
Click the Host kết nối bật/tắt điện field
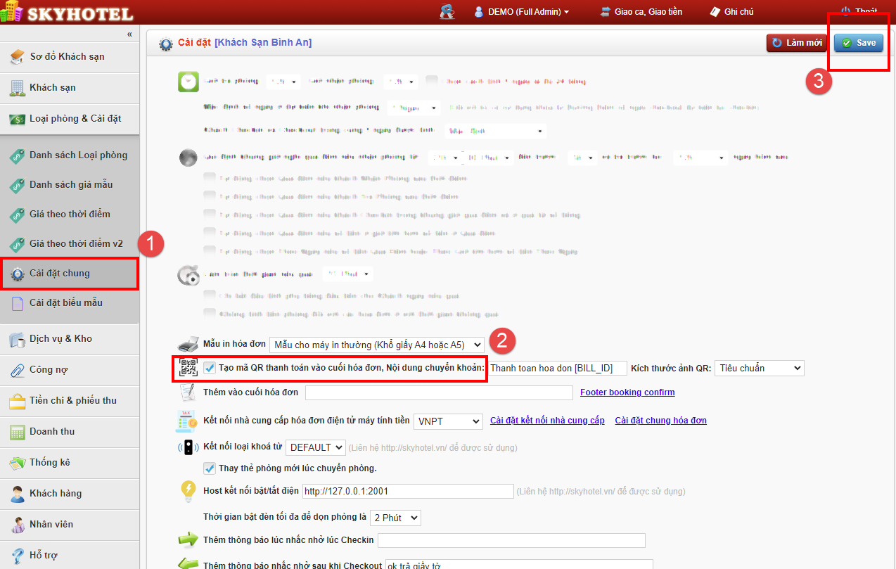[x=408, y=491]
